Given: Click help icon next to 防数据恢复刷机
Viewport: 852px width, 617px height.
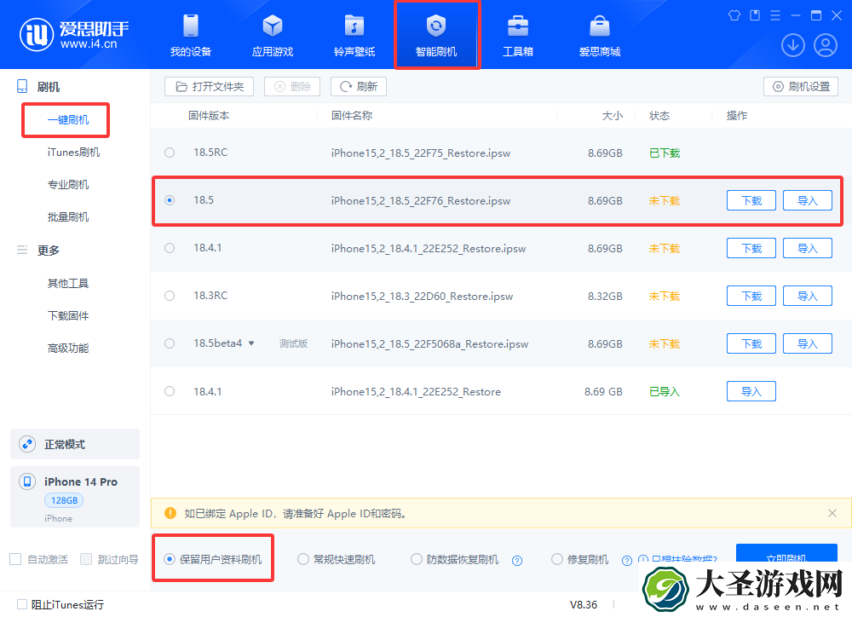Looking at the screenshot, I should tap(517, 561).
